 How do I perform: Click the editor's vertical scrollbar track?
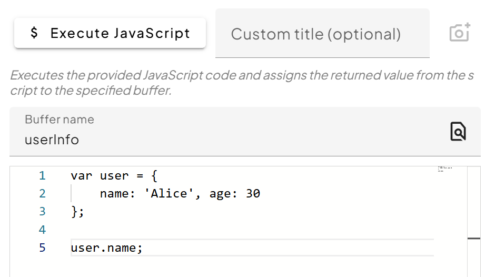[x=474, y=211]
